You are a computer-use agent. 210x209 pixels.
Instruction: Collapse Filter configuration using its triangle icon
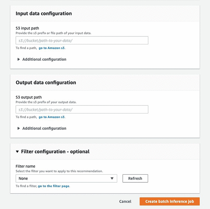pyautogui.click(x=17, y=152)
